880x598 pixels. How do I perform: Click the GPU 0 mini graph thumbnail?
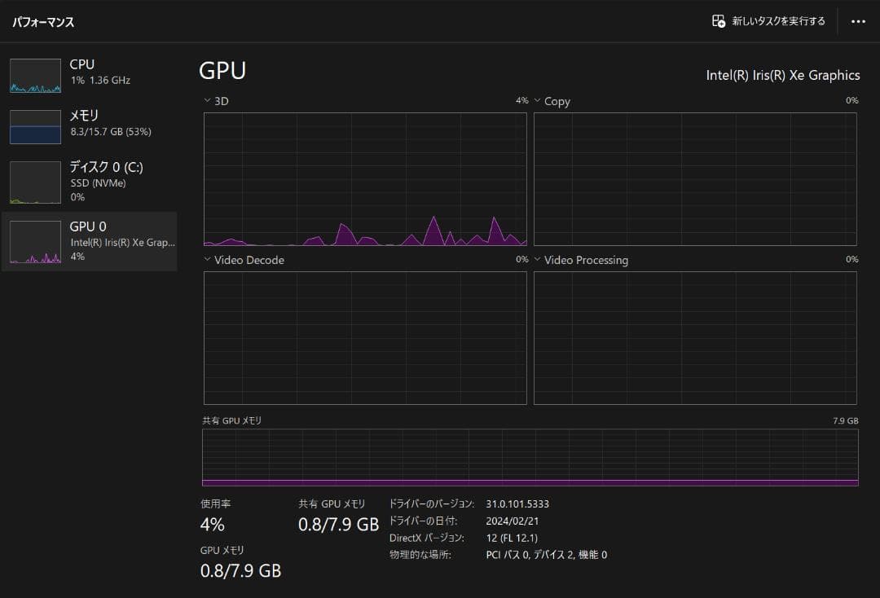(35, 241)
